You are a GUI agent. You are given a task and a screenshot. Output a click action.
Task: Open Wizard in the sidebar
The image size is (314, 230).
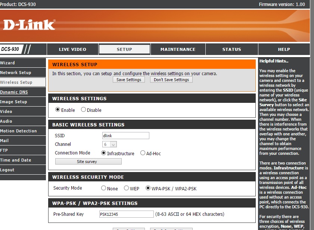[x=23, y=63]
